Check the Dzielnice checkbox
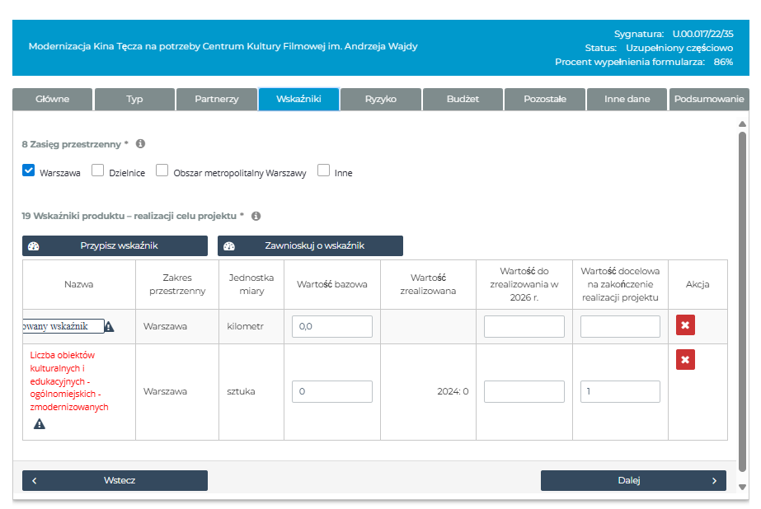This screenshot has height=509, width=761. point(97,170)
